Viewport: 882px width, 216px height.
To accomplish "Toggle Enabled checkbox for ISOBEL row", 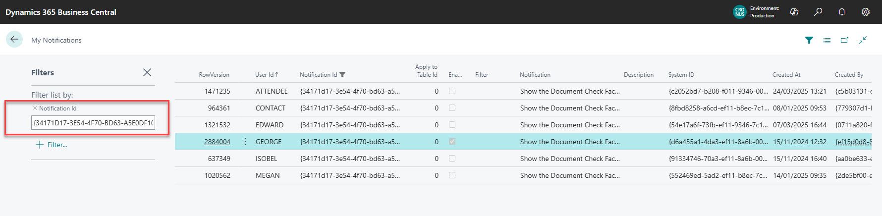I will click(x=452, y=159).
